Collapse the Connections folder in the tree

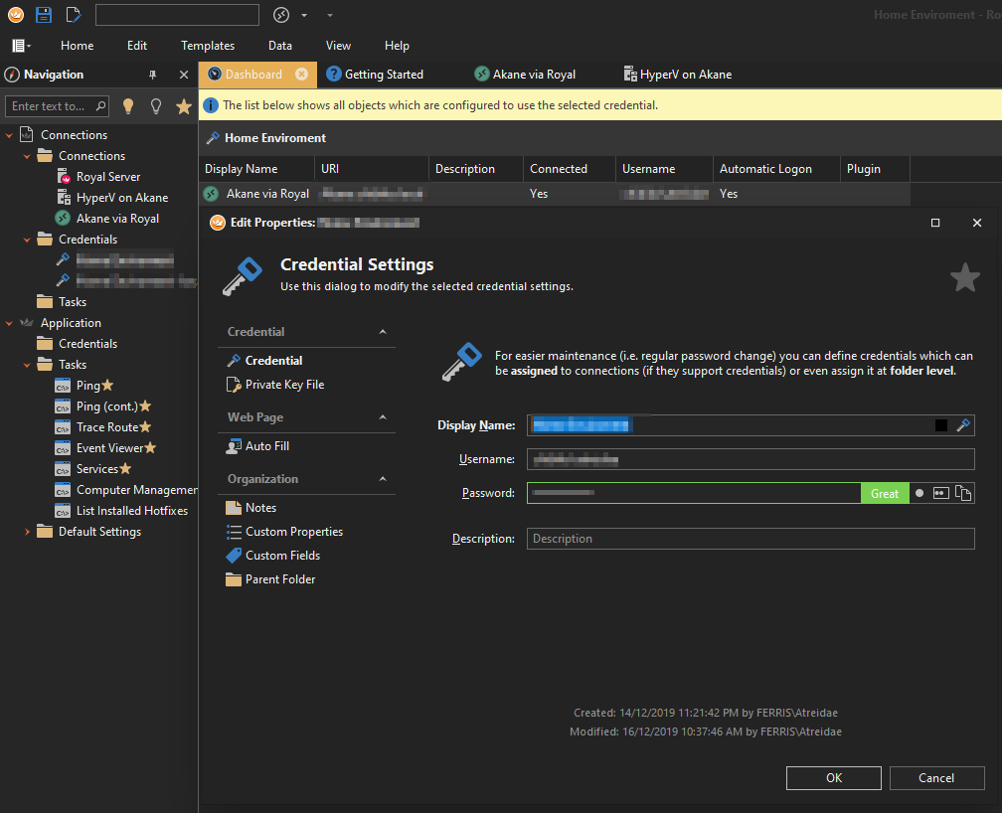tap(27, 156)
